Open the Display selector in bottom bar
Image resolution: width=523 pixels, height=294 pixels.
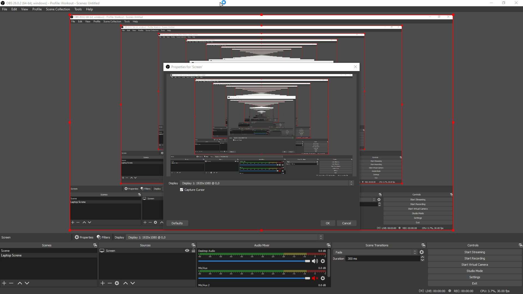(321, 237)
